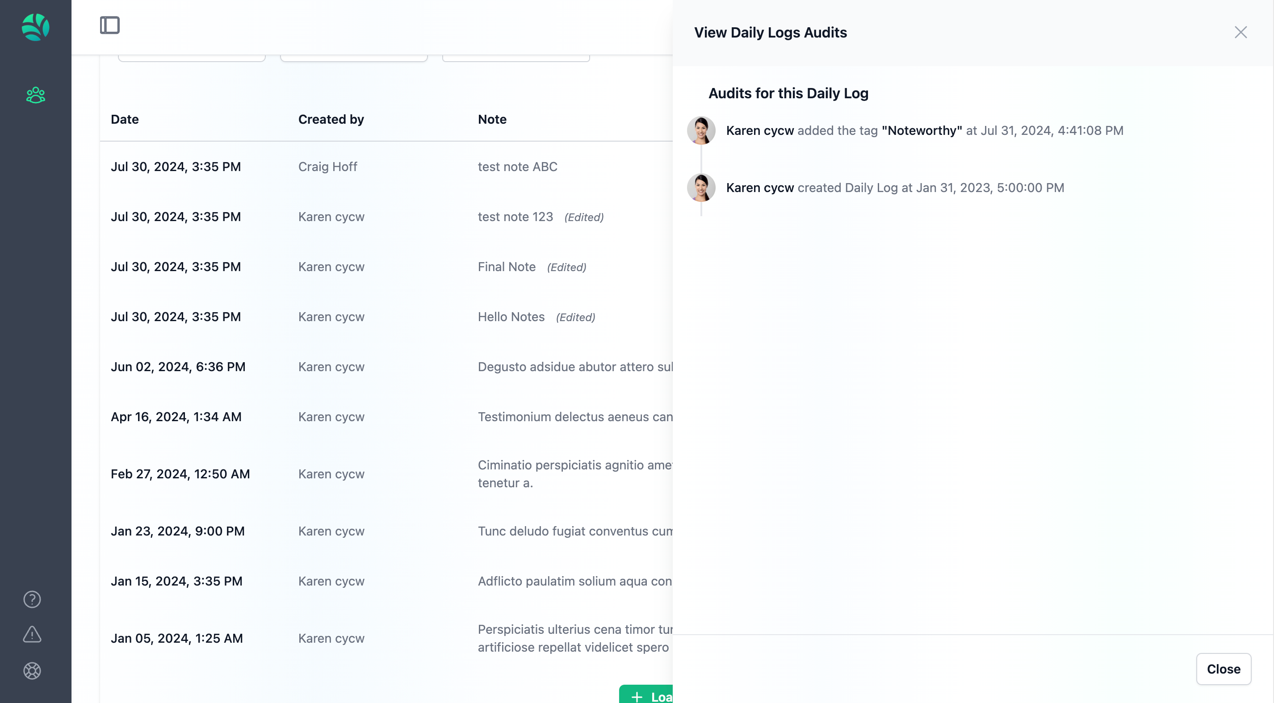Open the lifebuoy support icon
Image resolution: width=1274 pixels, height=703 pixels.
click(32, 671)
